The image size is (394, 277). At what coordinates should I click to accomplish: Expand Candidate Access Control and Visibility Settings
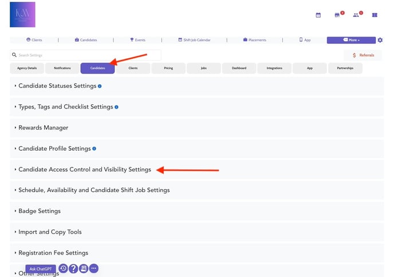point(197,170)
